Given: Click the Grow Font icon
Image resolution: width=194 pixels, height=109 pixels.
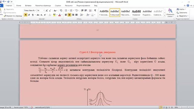Looking at the screenshot, I should click(47, 11).
